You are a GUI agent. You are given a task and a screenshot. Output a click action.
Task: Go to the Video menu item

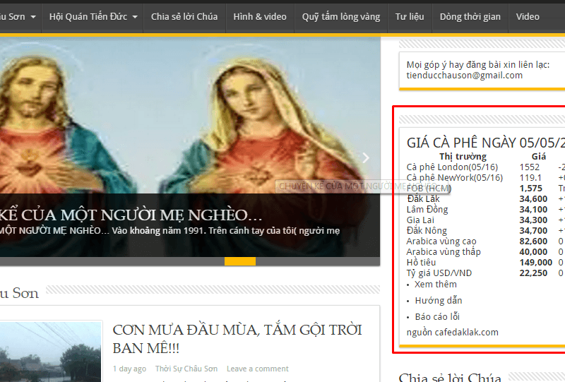(x=528, y=17)
